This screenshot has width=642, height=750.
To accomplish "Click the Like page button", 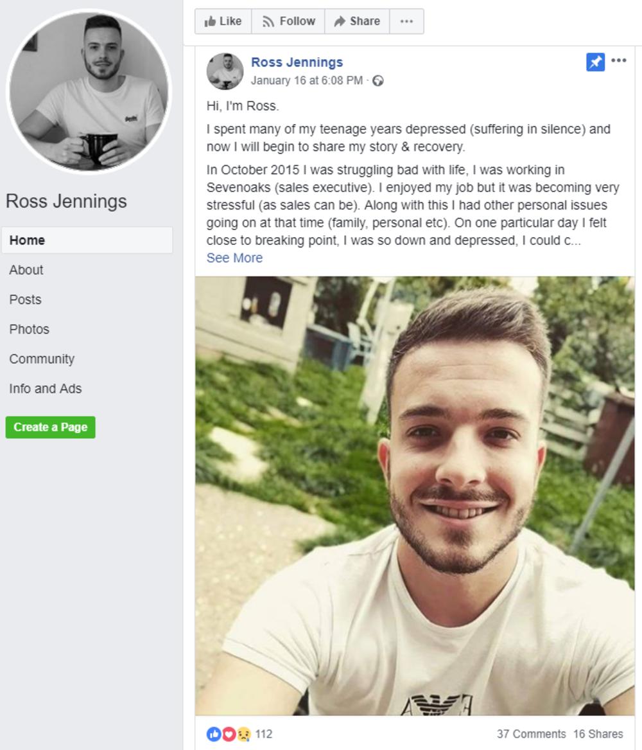I will [x=223, y=21].
